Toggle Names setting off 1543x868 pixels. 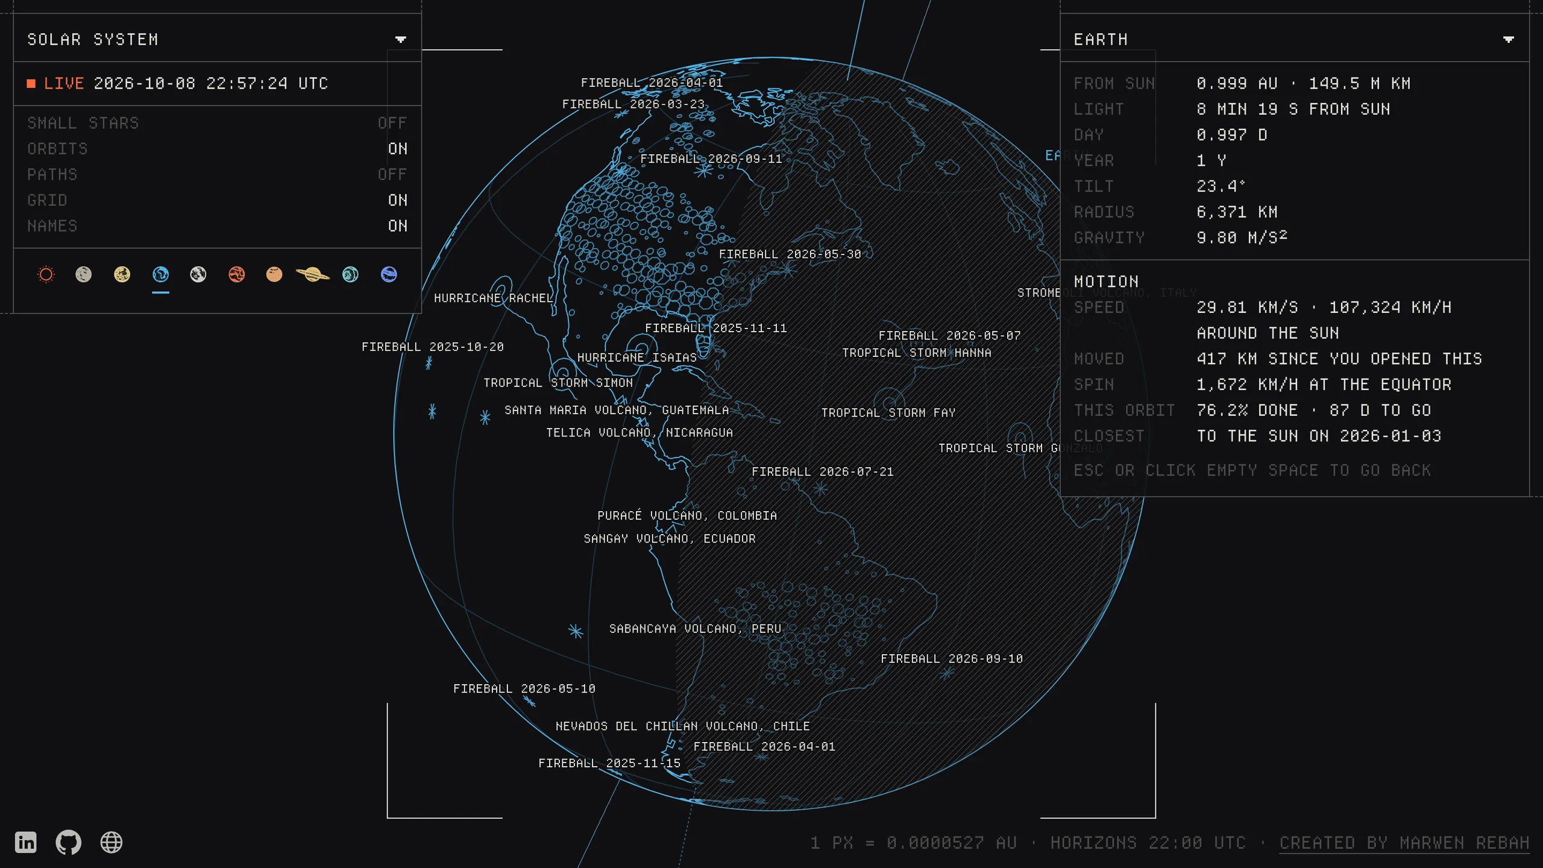tap(217, 226)
